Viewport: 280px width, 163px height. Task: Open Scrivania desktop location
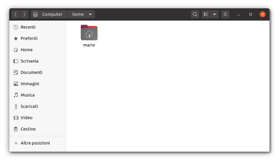29,61
